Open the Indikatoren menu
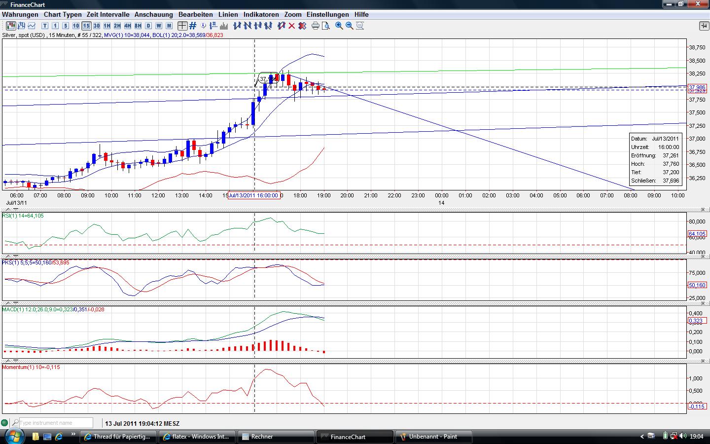Image resolution: width=710 pixels, height=444 pixels. [261, 14]
